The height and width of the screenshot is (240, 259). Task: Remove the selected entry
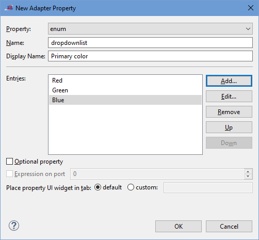click(229, 112)
